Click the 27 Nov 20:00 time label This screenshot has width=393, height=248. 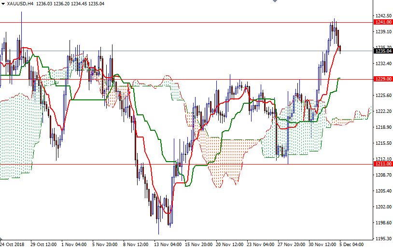coord(293,245)
